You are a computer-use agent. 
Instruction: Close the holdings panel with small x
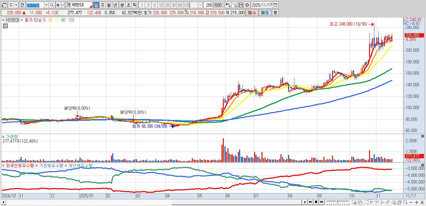point(423,165)
